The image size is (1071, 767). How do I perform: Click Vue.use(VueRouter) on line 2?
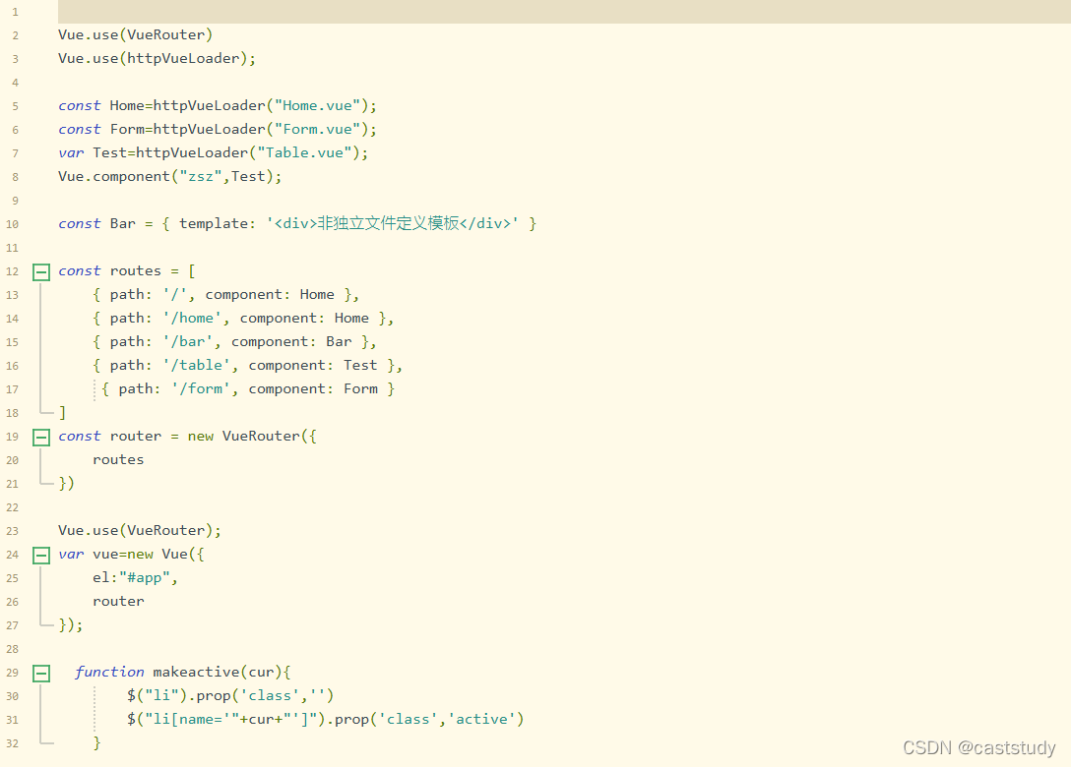click(x=135, y=34)
